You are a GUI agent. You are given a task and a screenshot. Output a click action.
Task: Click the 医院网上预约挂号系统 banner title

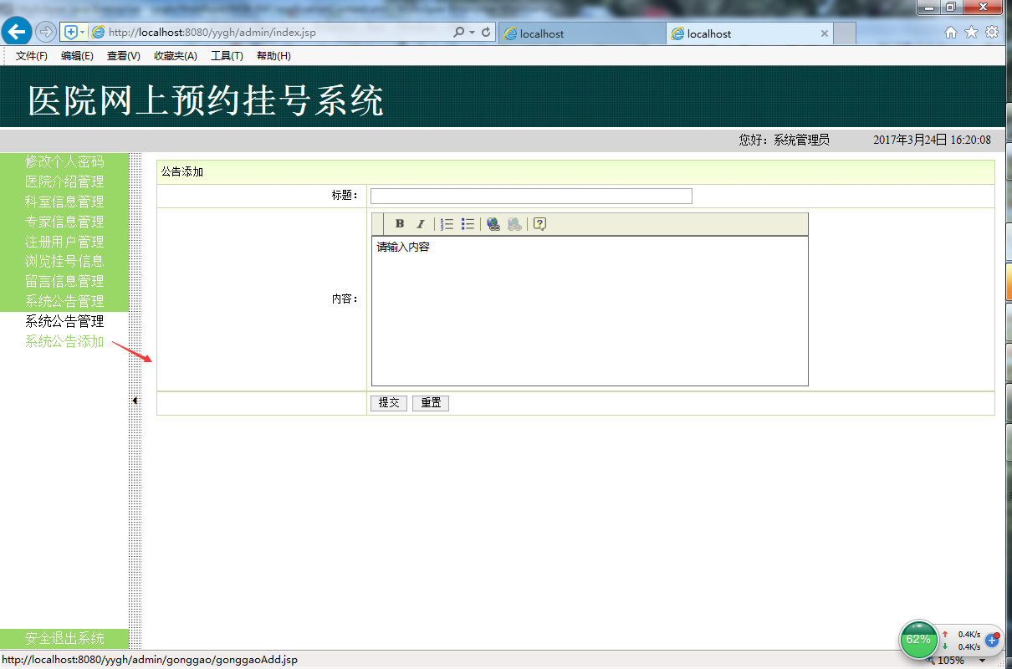[206, 100]
